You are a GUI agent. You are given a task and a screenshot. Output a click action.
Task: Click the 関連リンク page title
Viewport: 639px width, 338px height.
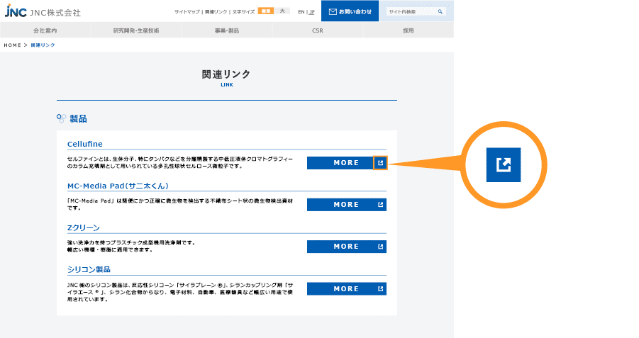226,74
